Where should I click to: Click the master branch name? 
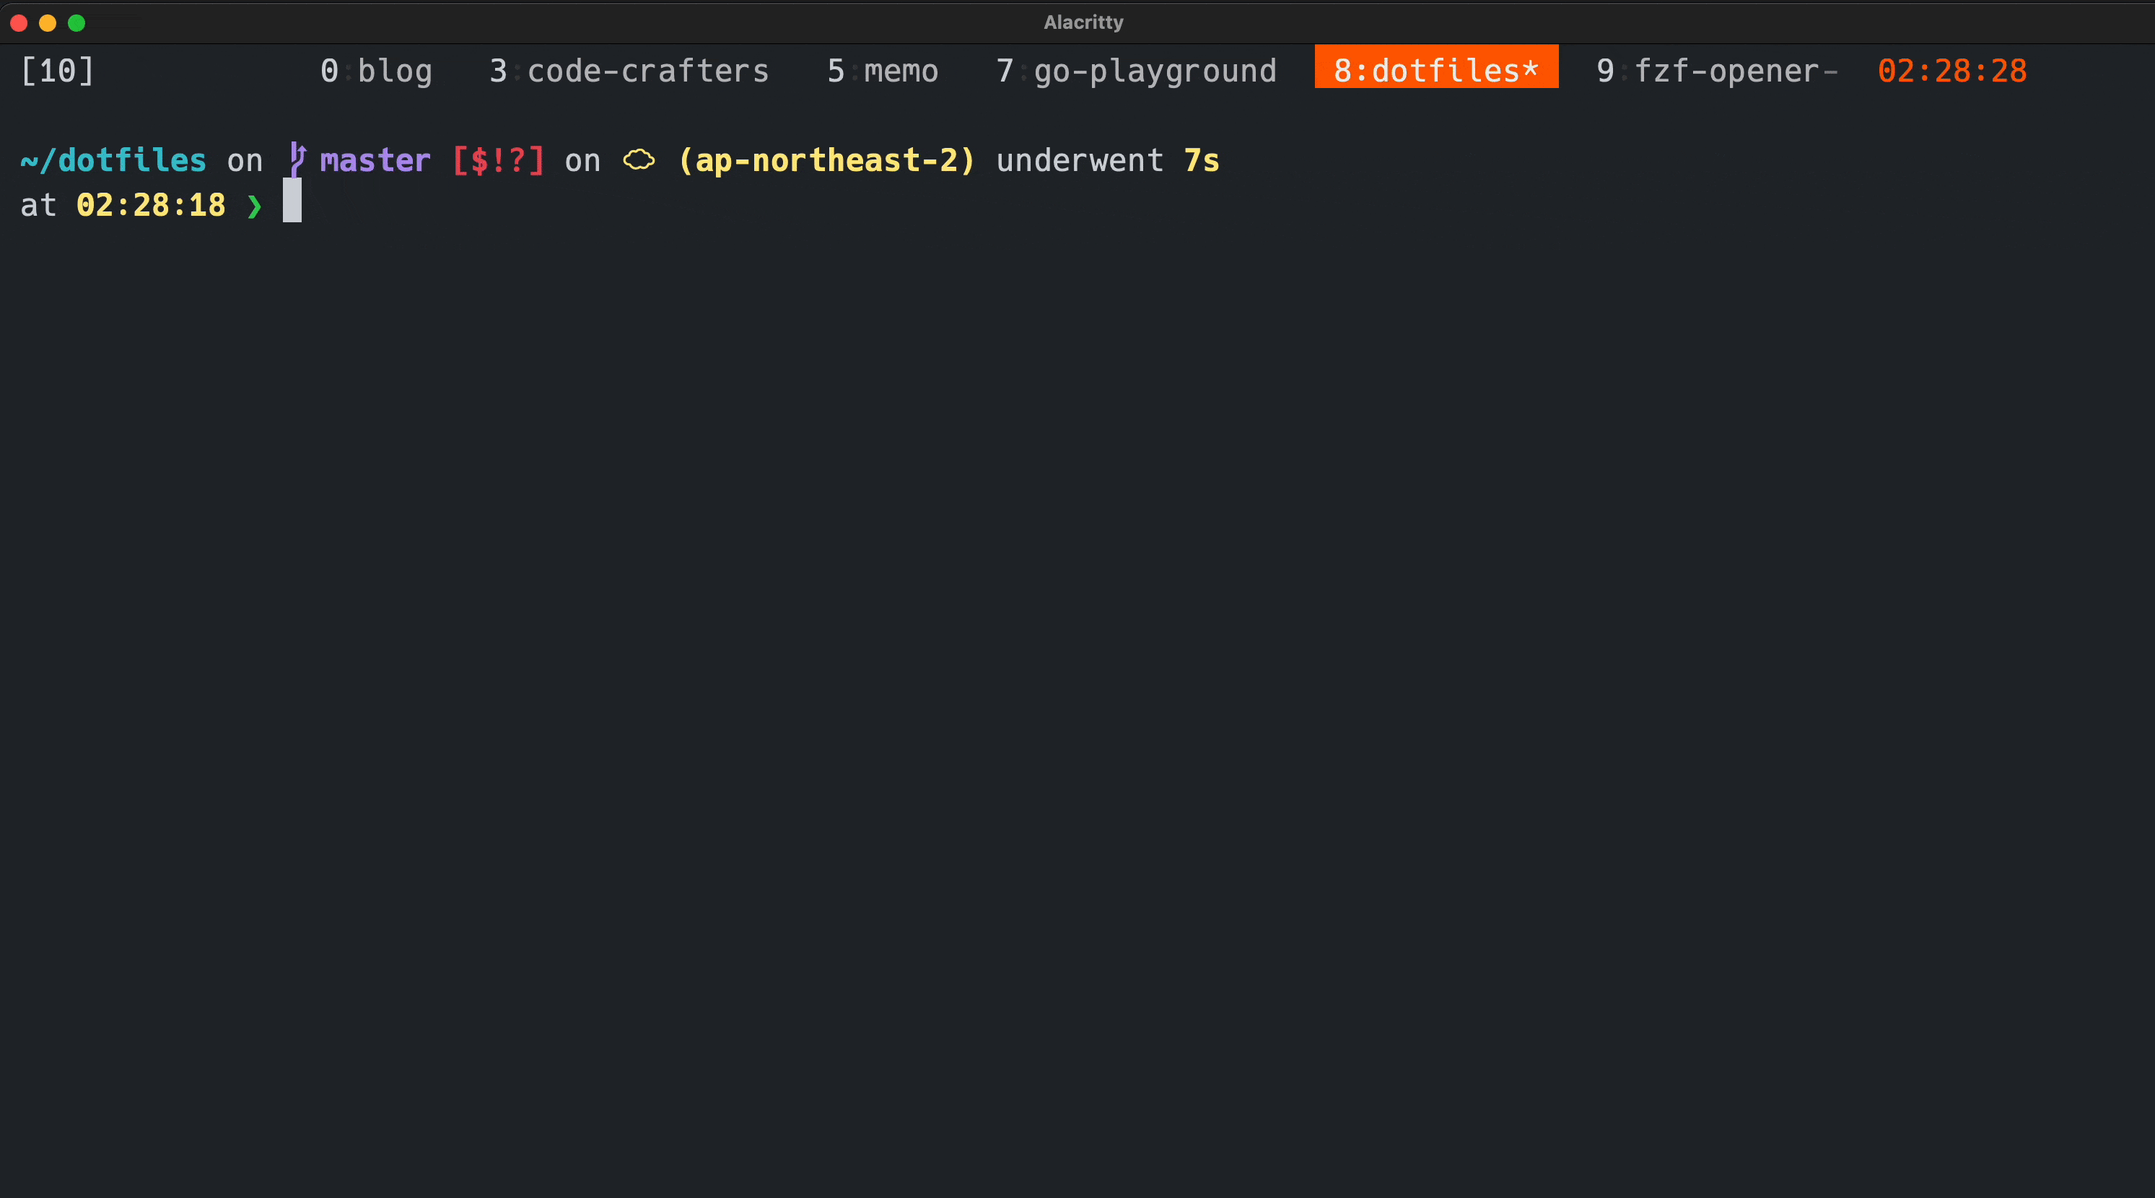pos(374,159)
